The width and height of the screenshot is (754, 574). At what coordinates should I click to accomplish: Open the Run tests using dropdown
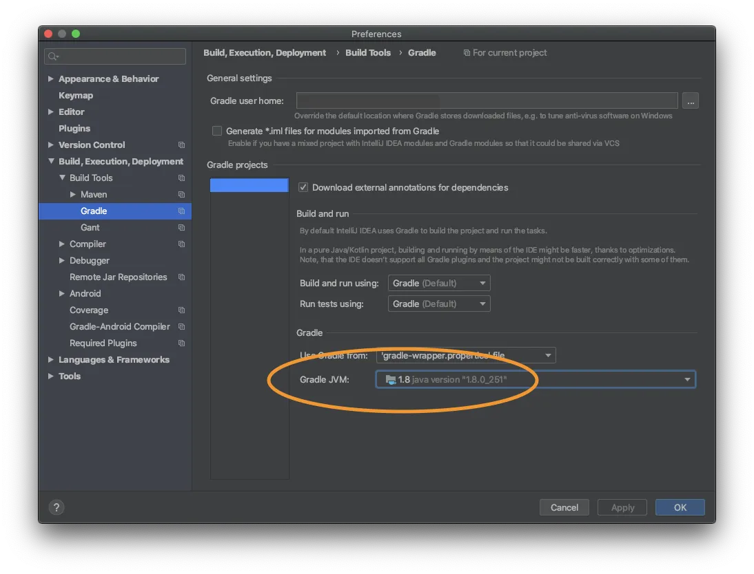(439, 304)
